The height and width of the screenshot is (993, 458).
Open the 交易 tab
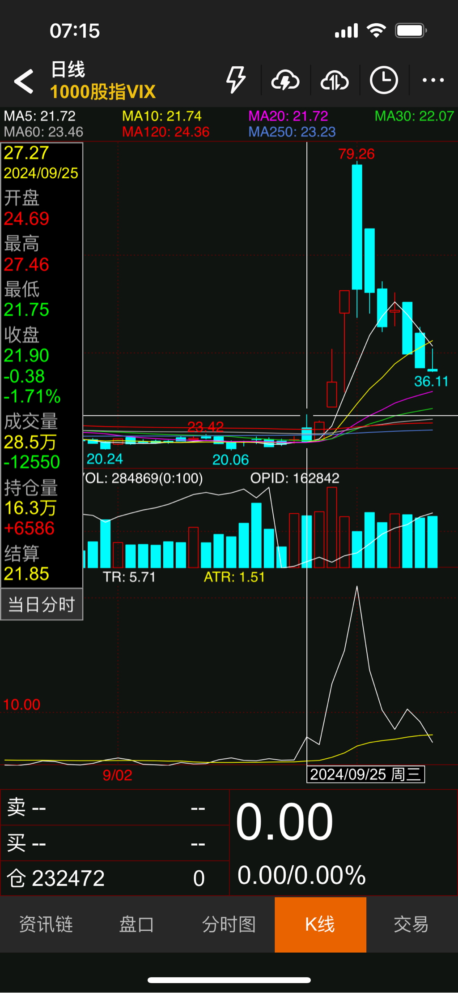(411, 924)
